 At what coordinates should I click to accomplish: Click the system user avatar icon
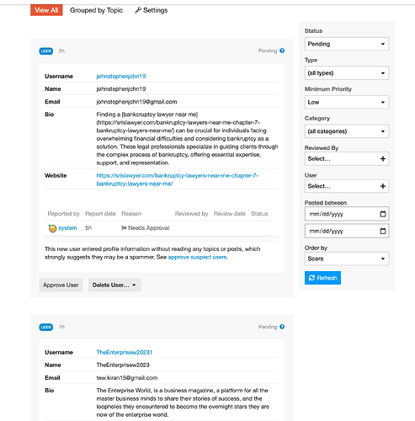coord(52,228)
